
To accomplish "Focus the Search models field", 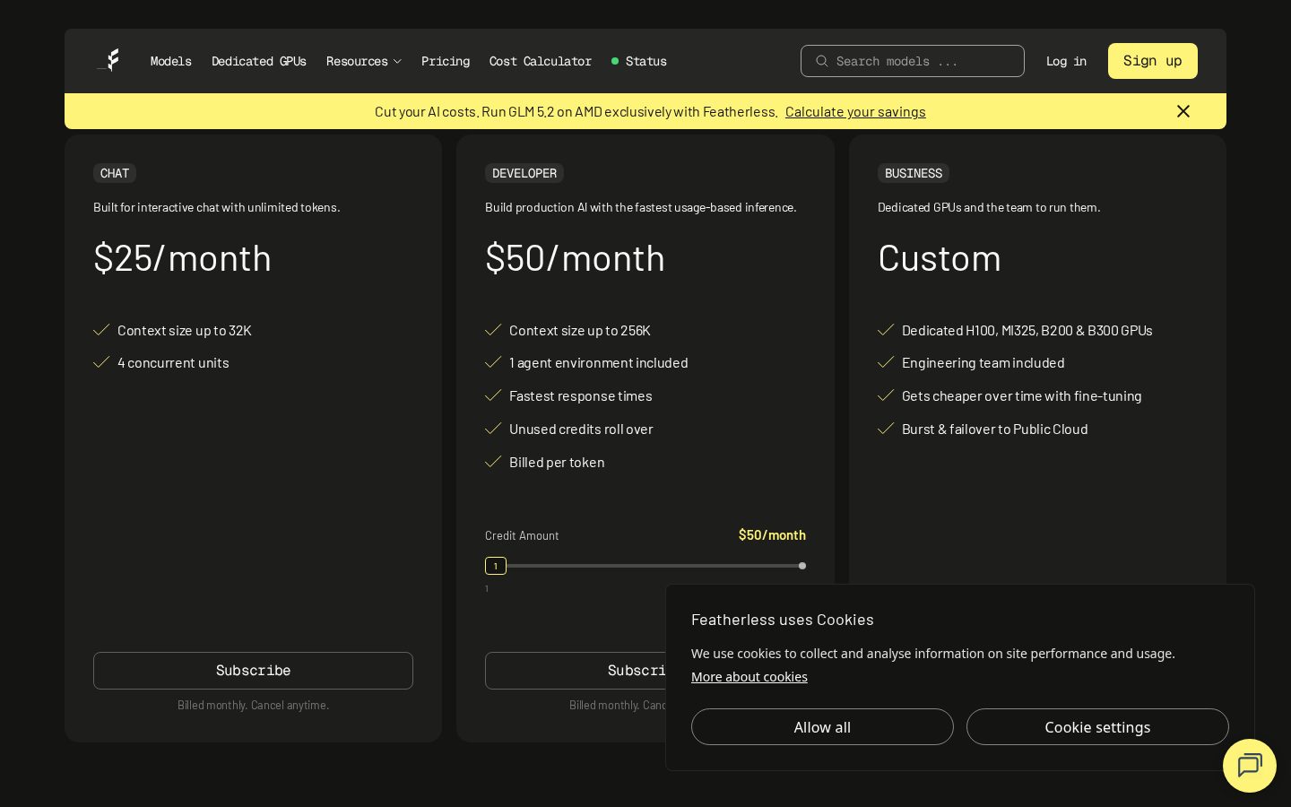I will (x=913, y=61).
